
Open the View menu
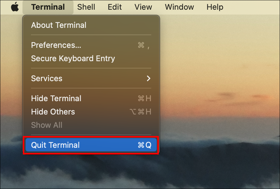[143, 7]
